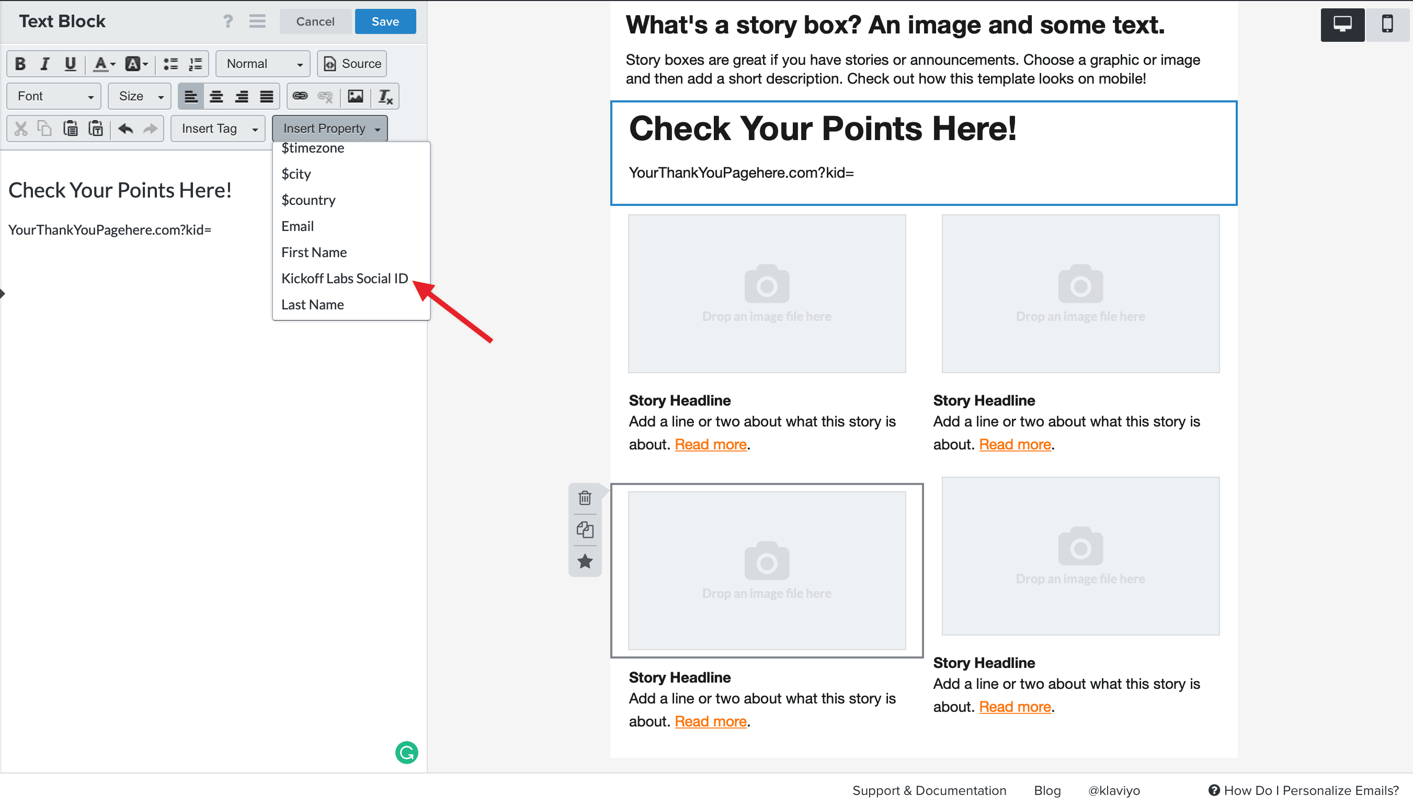Copy the selected text

point(45,129)
